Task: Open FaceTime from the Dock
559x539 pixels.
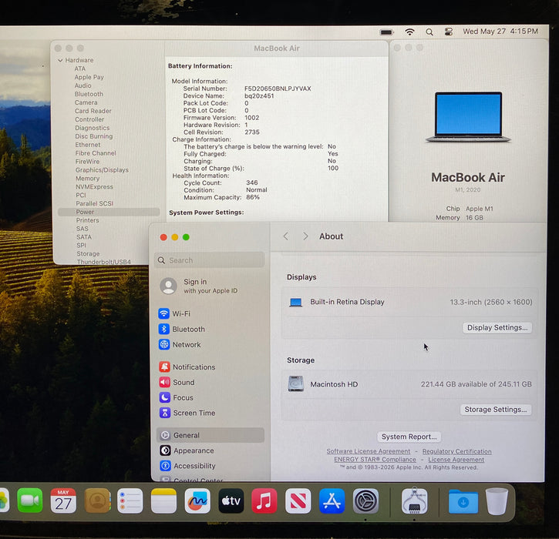Action: [30, 500]
